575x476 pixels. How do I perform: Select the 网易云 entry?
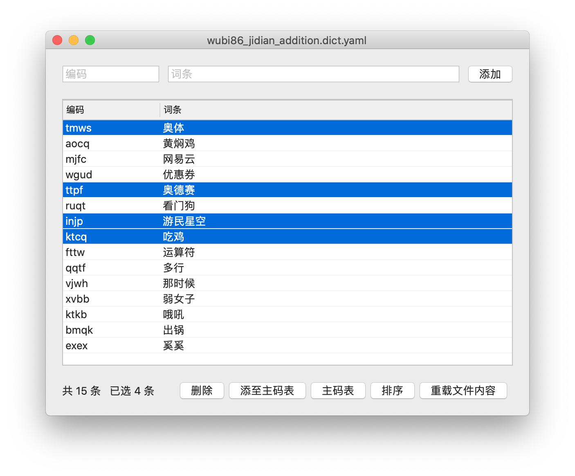[287, 159]
